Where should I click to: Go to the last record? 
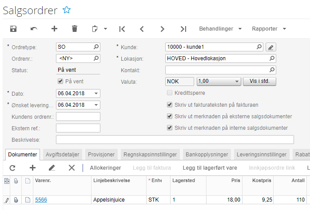pos(183,29)
